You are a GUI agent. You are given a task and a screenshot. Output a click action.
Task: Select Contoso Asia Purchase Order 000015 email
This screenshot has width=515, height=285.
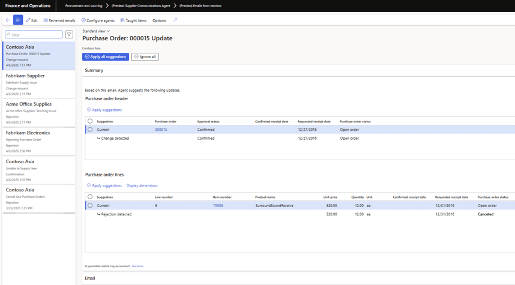click(39, 55)
